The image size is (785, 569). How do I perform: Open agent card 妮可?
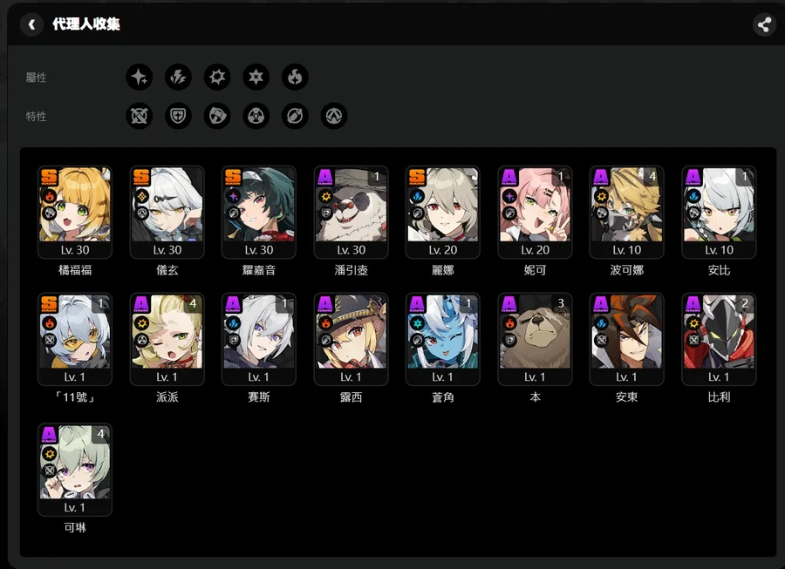click(x=536, y=213)
